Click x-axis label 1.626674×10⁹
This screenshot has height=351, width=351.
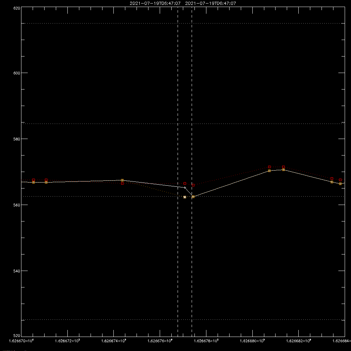(x=114, y=341)
